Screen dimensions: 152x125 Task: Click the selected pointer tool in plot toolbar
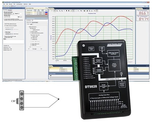[x=73, y=11]
